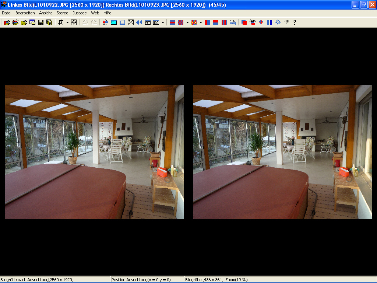Fit image to window with FIT
Image resolution: width=377 pixels, height=283 pixels.
pyautogui.click(x=147, y=22)
